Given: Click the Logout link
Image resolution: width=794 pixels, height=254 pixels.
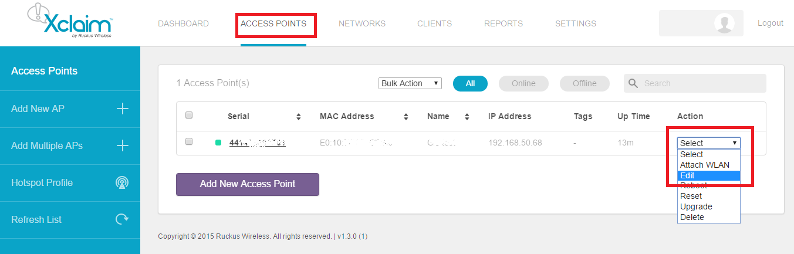Looking at the screenshot, I should tap(770, 23).
